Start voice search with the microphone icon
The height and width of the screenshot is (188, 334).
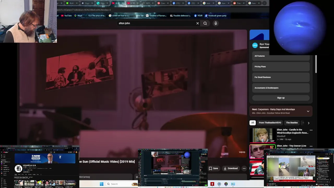[216, 23]
